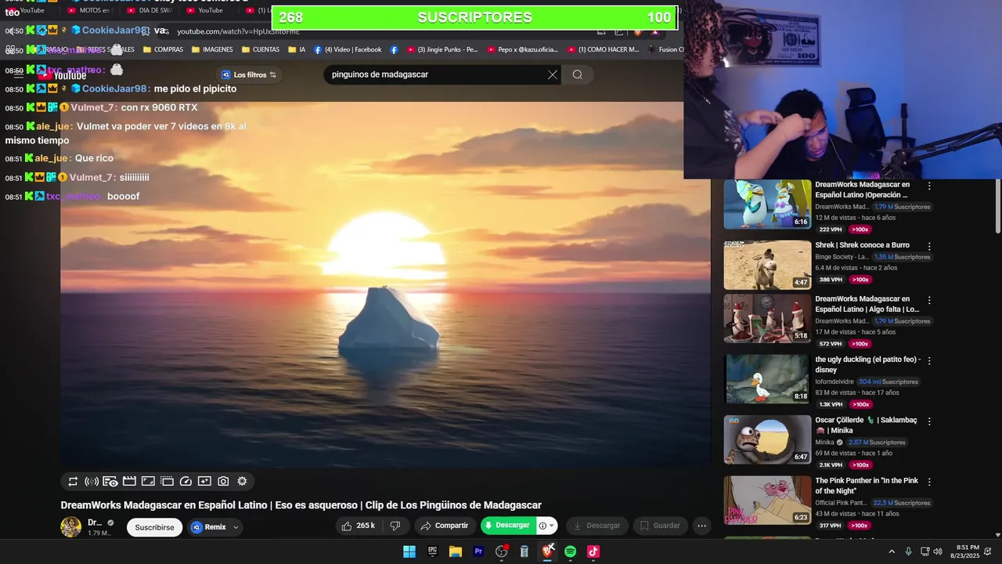Open Adobe Premiere Pro from taskbar
The height and width of the screenshot is (564, 1002).
coord(478,551)
